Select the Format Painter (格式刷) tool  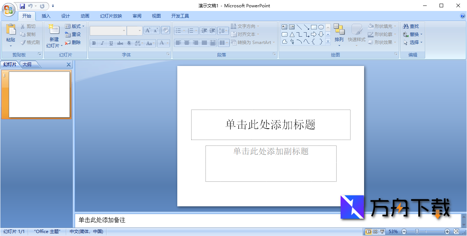[x=30, y=42]
